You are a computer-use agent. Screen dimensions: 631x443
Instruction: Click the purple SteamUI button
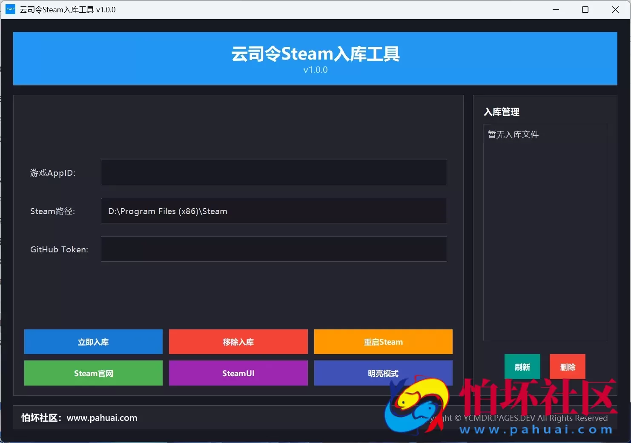click(x=238, y=373)
